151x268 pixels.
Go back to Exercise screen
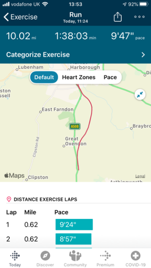21,17
